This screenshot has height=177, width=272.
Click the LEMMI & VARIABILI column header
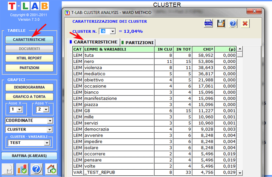click(119, 49)
